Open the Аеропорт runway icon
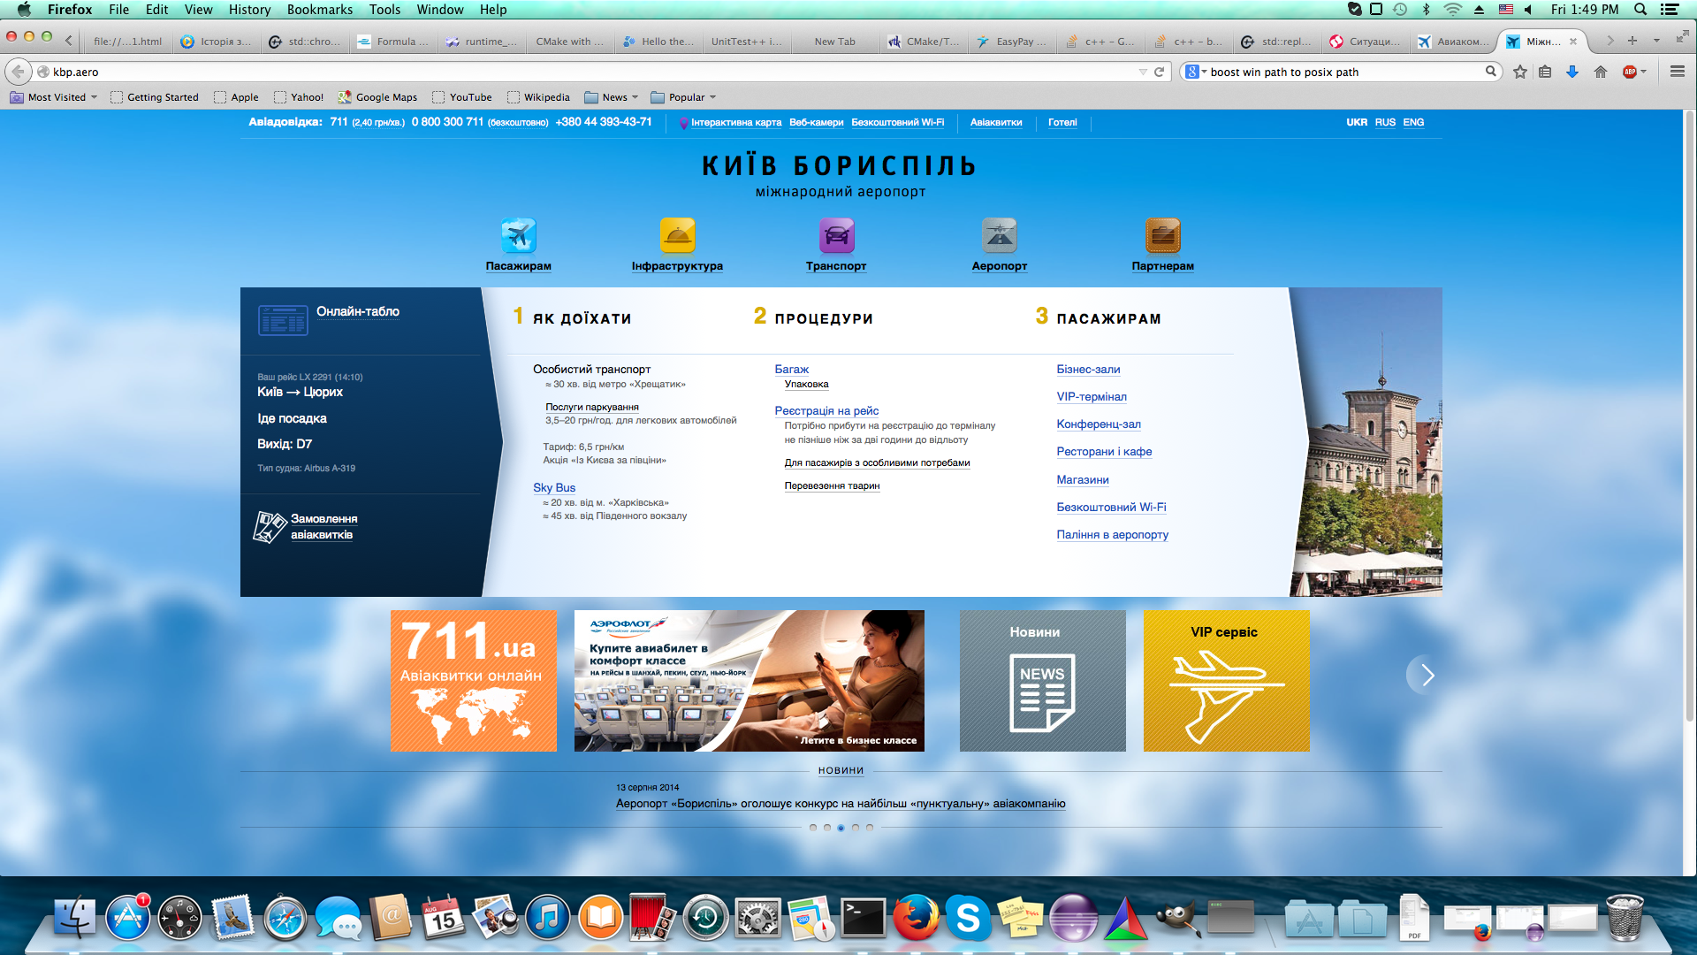 coord(999,235)
